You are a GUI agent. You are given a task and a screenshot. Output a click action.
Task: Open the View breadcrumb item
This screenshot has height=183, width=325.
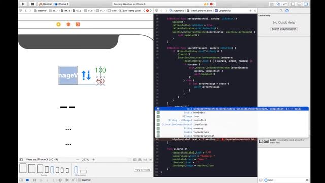(x=112, y=11)
